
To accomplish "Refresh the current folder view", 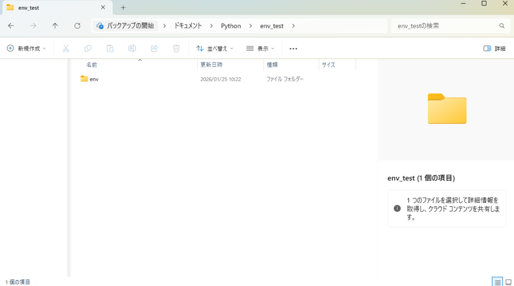I will (77, 26).
